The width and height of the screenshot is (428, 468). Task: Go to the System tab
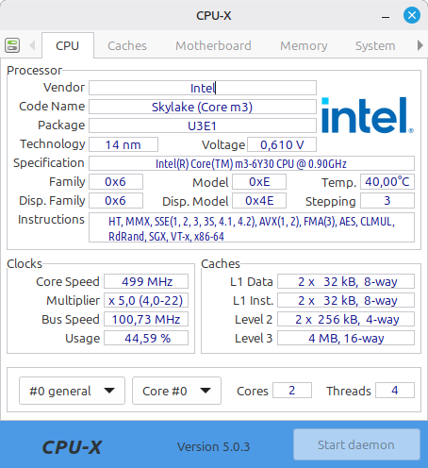pos(375,46)
